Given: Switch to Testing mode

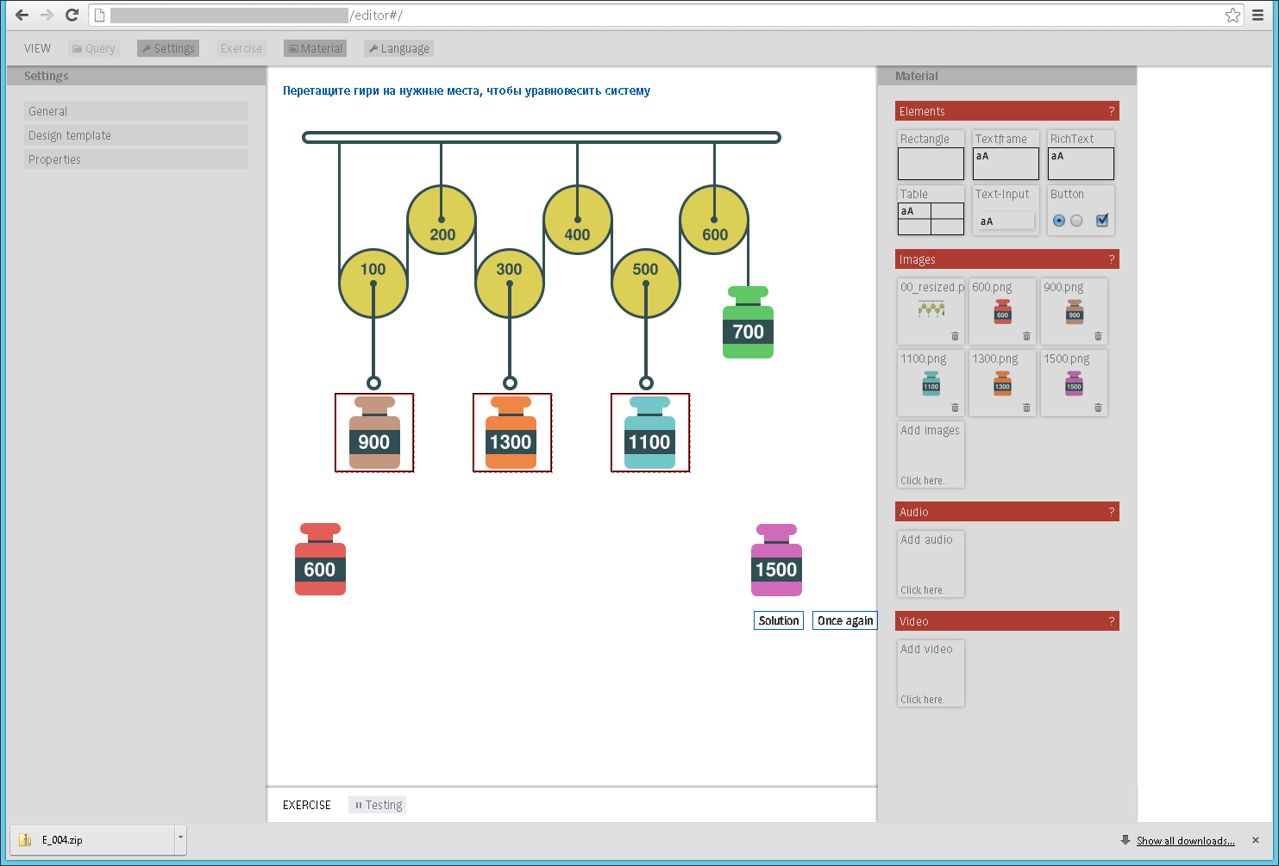Looking at the screenshot, I should [378, 805].
